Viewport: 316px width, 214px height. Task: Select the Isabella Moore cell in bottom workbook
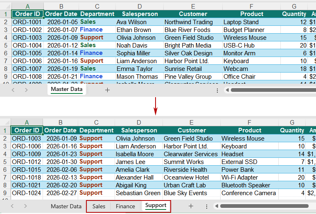point(139,154)
